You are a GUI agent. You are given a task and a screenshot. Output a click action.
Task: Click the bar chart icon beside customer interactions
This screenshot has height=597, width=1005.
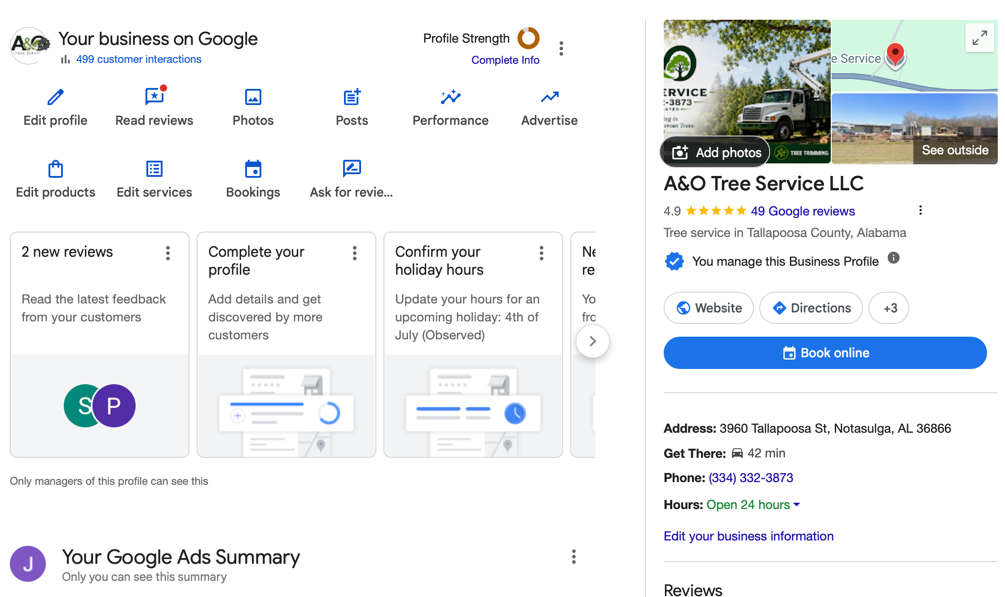(x=66, y=59)
